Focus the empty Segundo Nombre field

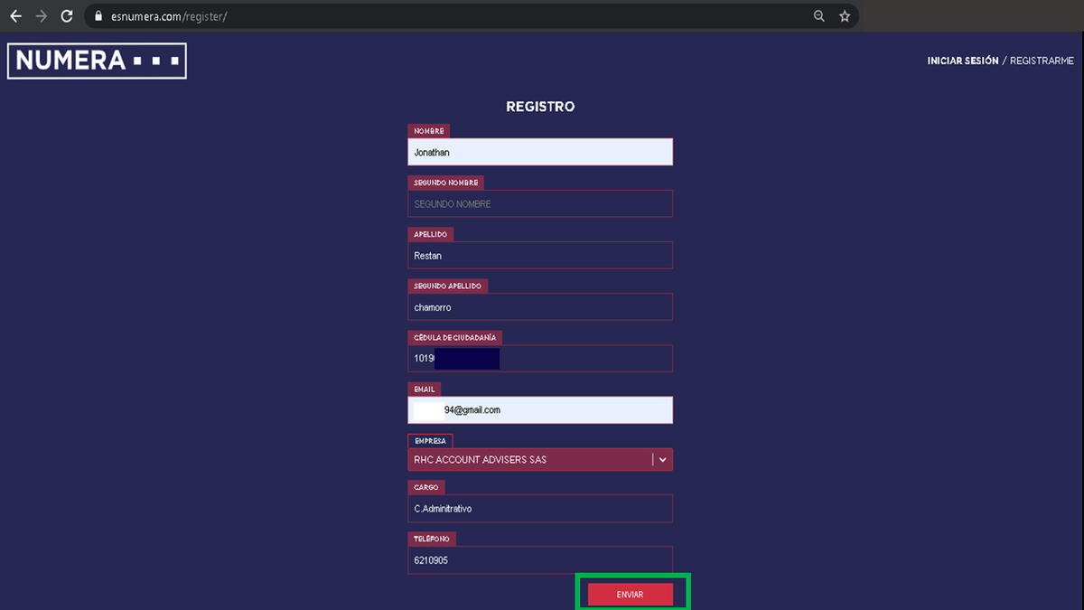click(539, 204)
